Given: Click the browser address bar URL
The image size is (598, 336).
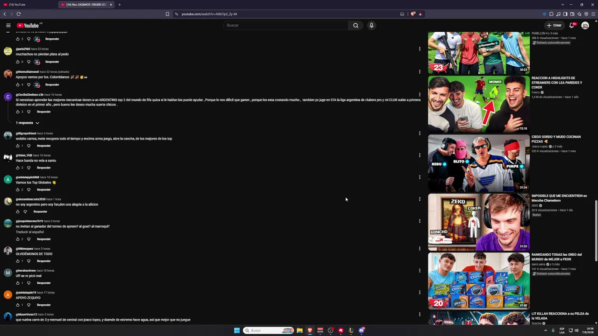Looking at the screenshot, I should tap(209, 14).
